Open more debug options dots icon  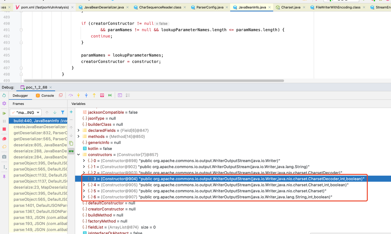click(x=4, y=167)
